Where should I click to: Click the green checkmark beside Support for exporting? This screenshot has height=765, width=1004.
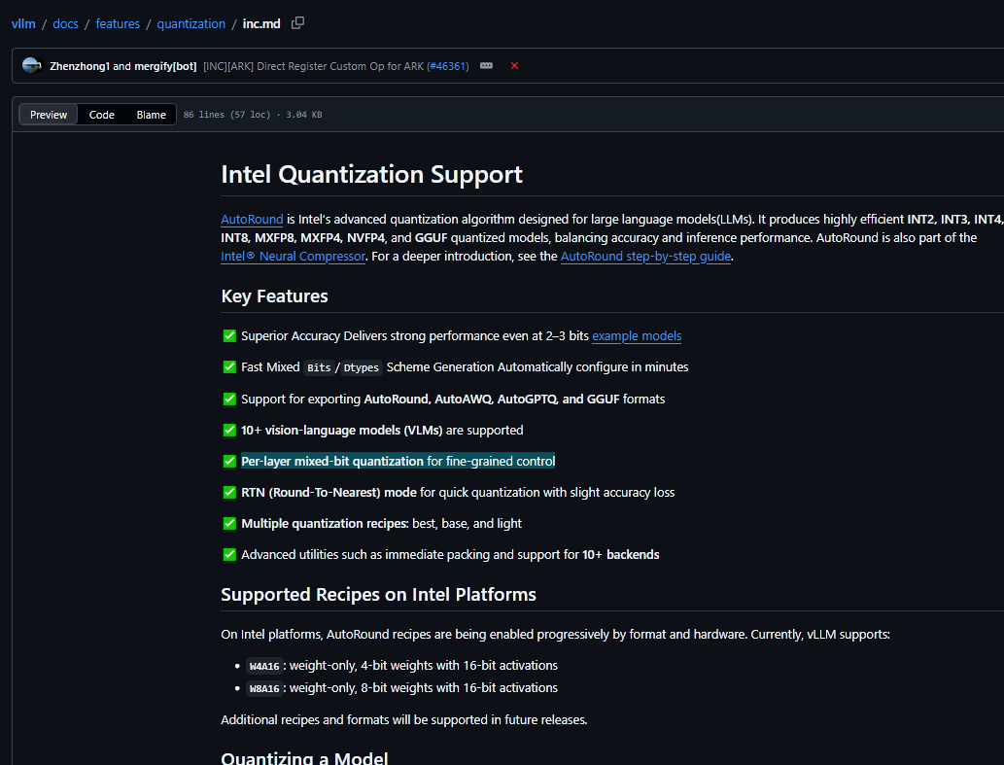click(x=229, y=399)
